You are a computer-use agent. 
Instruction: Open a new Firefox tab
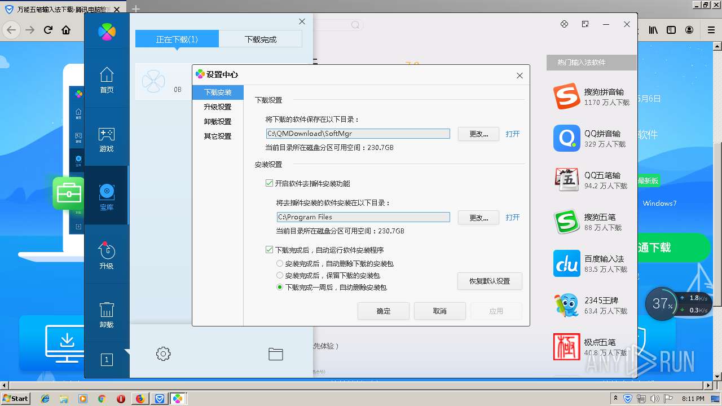point(135,10)
